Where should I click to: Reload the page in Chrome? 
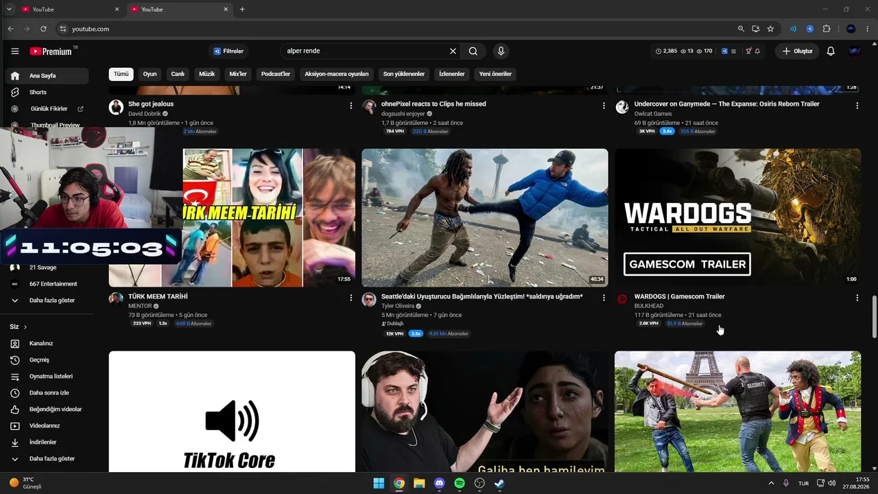[43, 29]
